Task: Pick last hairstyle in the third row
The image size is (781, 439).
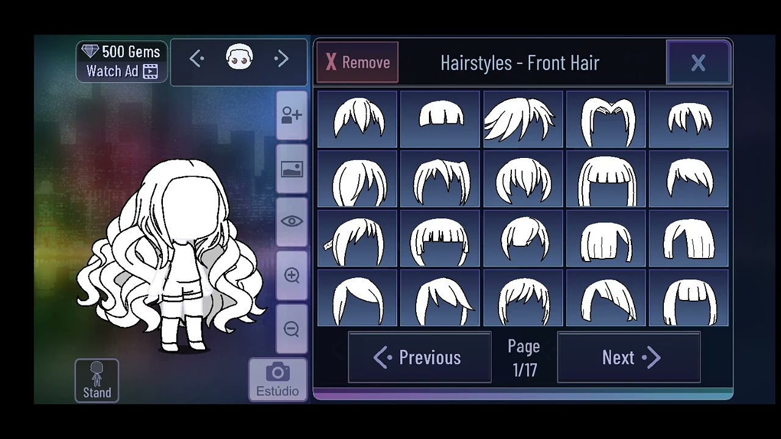Action: tap(689, 238)
